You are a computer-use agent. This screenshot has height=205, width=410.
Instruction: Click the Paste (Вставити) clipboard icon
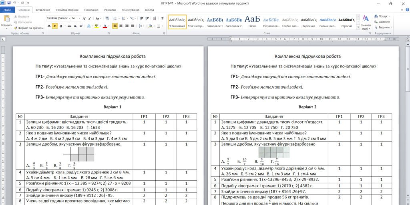6,19
